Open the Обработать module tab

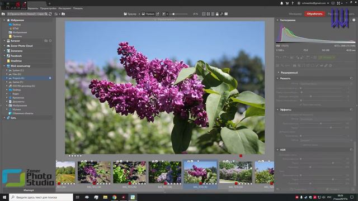click(314, 14)
